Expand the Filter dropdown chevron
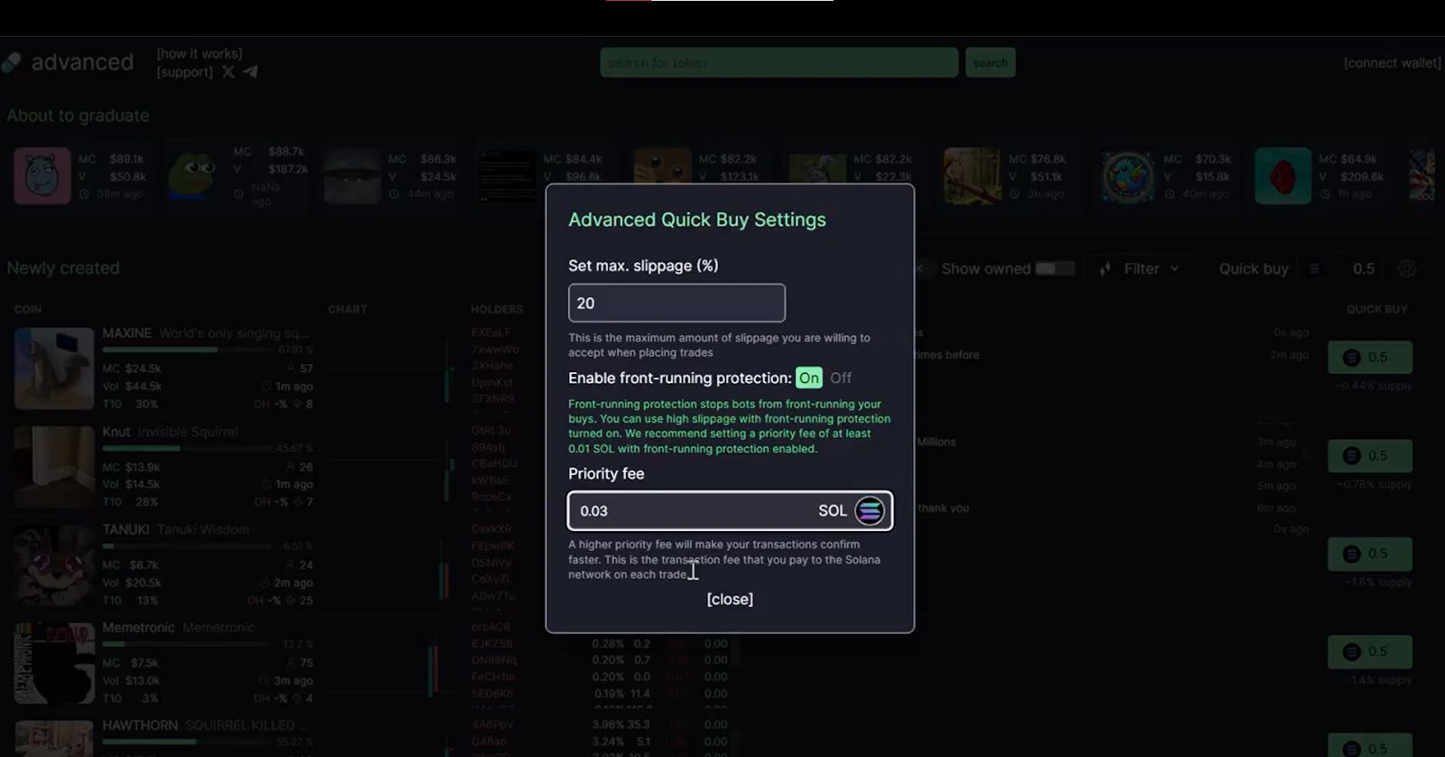This screenshot has height=757, width=1445. pyautogui.click(x=1174, y=268)
